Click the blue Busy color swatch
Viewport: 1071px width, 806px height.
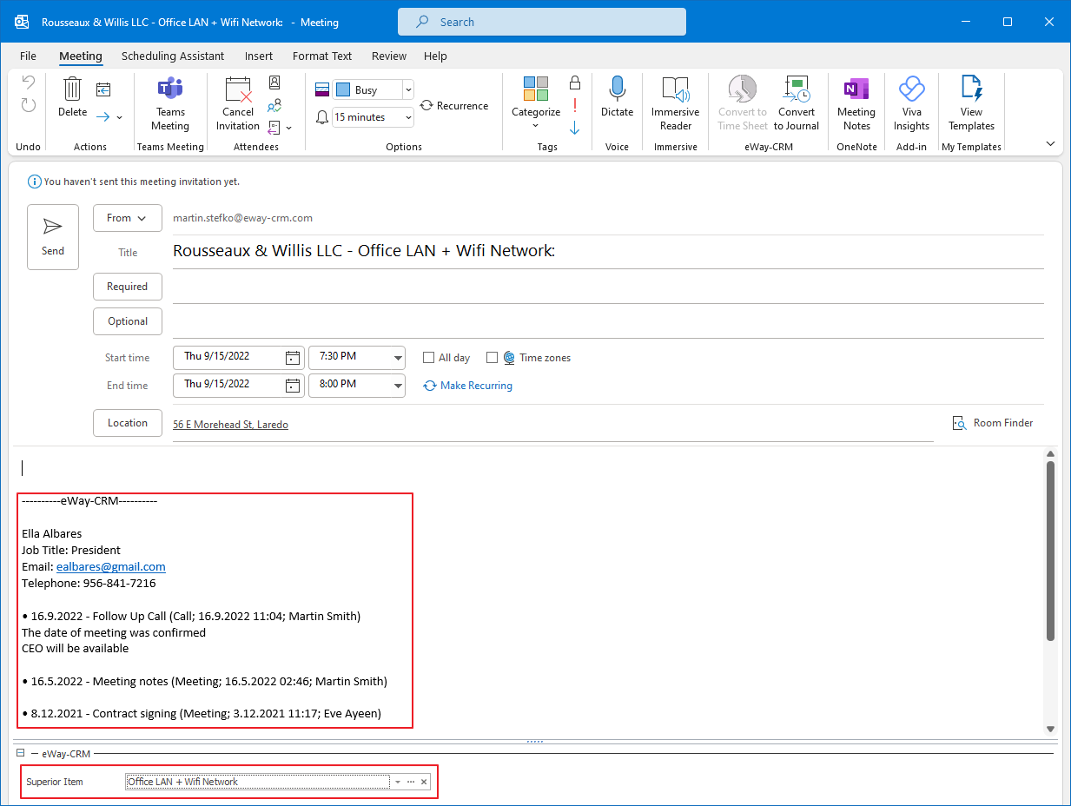343,89
